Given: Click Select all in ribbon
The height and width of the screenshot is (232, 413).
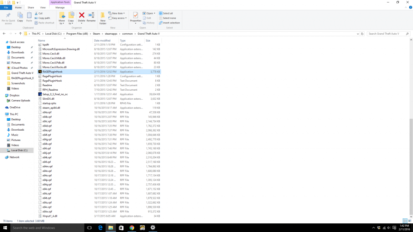Looking at the screenshot, I should 166,14.
